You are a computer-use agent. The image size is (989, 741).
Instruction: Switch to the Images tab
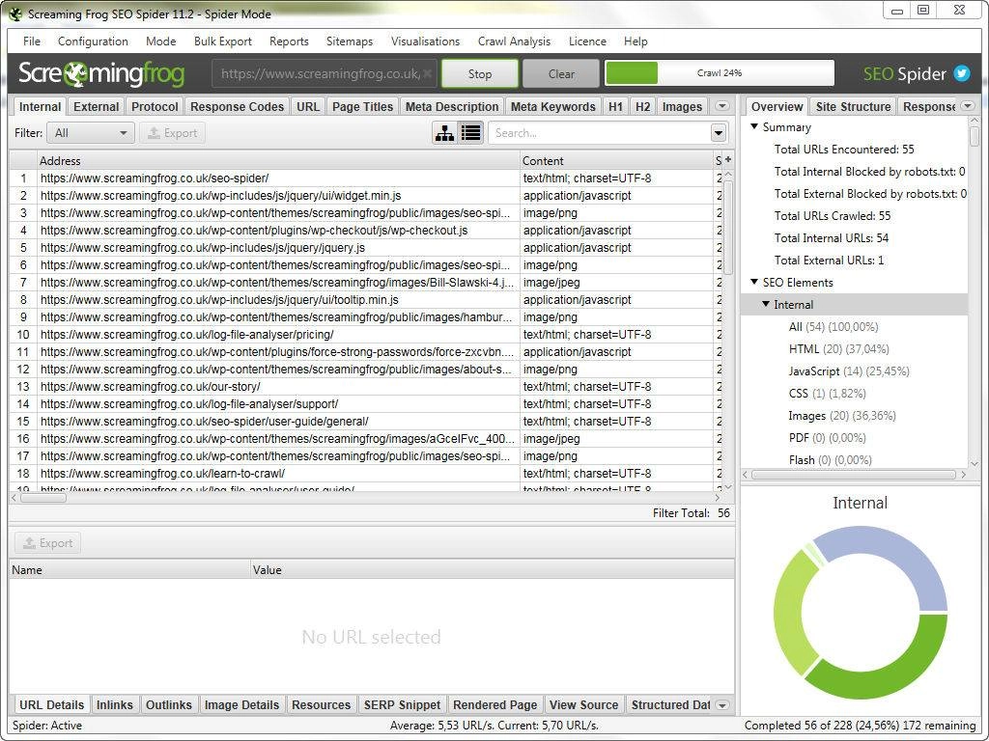pyautogui.click(x=682, y=106)
